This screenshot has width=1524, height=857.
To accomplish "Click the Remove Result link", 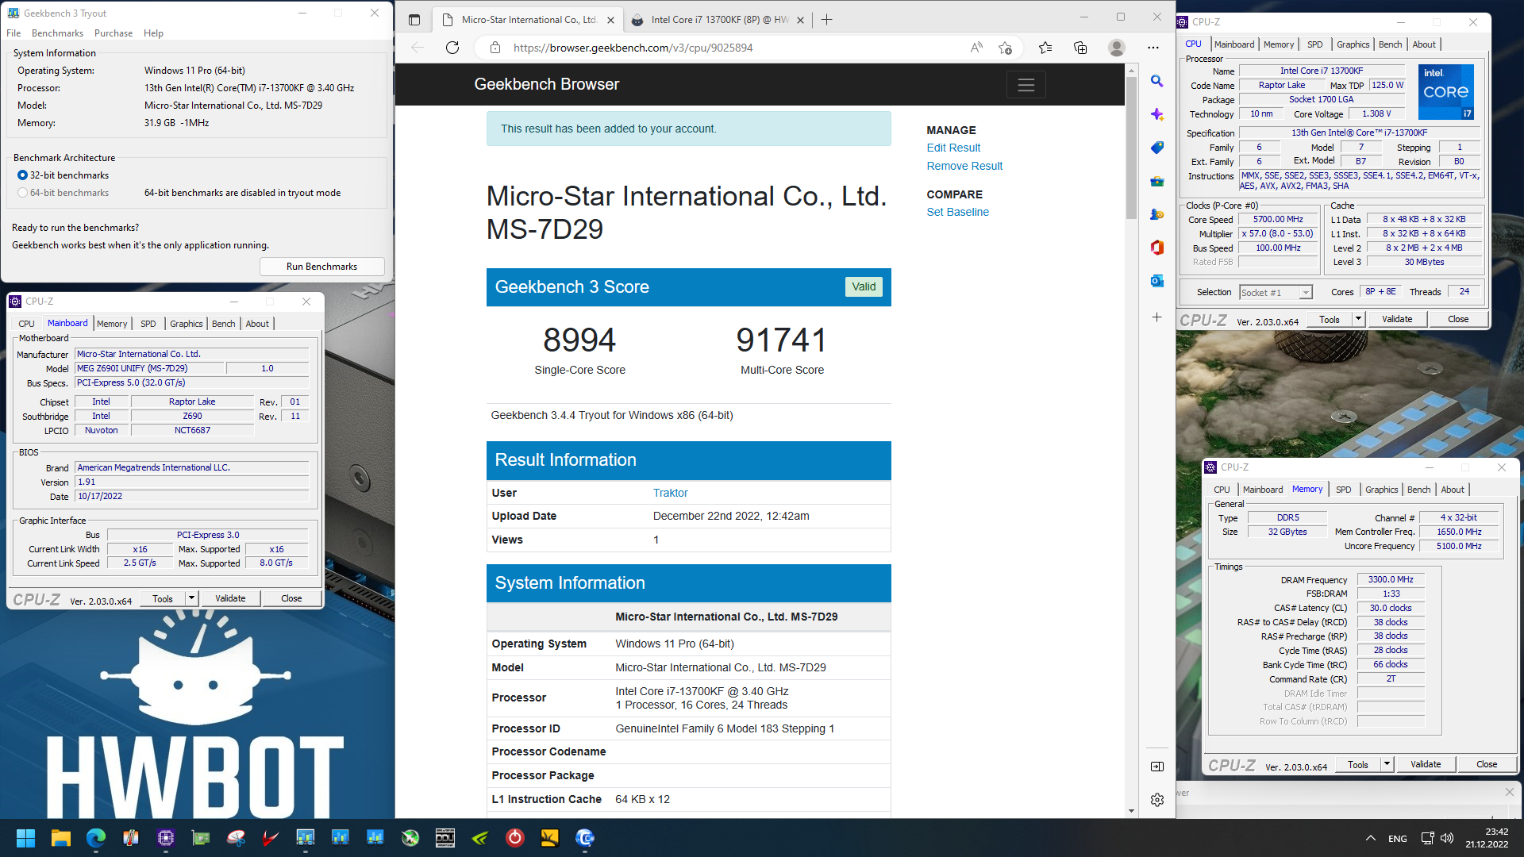I will tap(964, 166).
